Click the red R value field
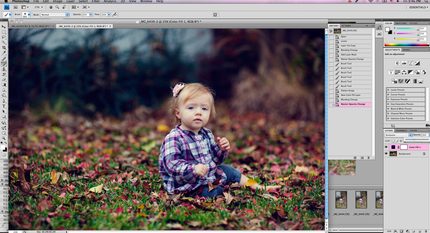430x233 pixels. 424,28
